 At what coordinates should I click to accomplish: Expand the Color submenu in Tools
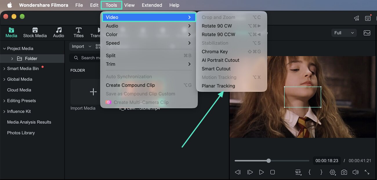point(149,34)
